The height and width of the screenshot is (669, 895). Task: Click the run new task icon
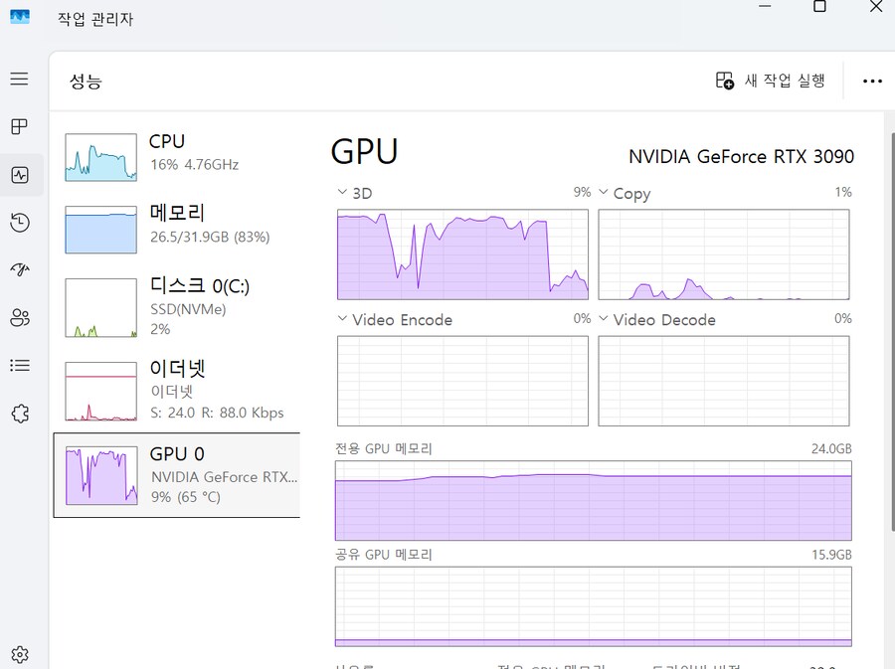point(725,81)
